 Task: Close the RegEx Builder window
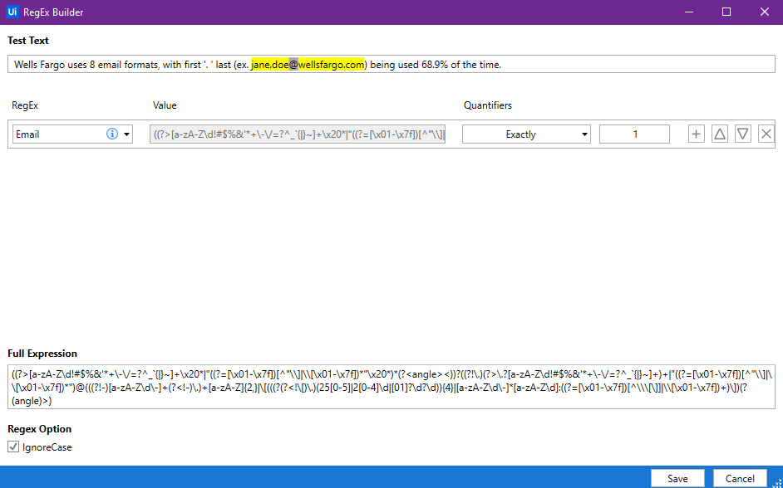click(x=765, y=12)
